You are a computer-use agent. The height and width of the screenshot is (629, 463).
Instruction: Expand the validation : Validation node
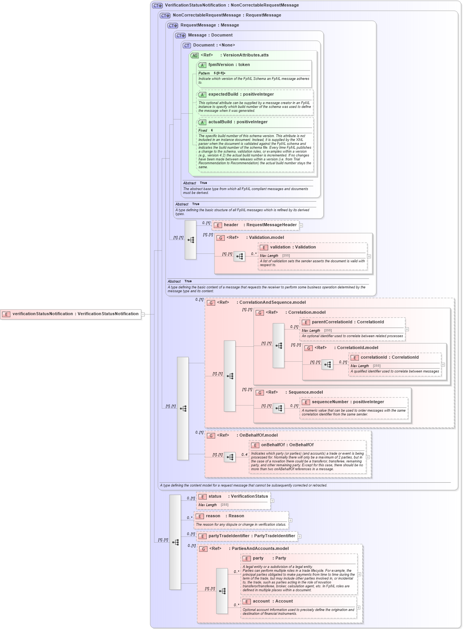click(x=369, y=256)
